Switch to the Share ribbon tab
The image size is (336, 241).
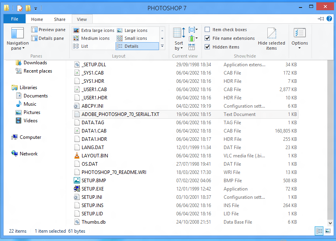tap(60, 19)
